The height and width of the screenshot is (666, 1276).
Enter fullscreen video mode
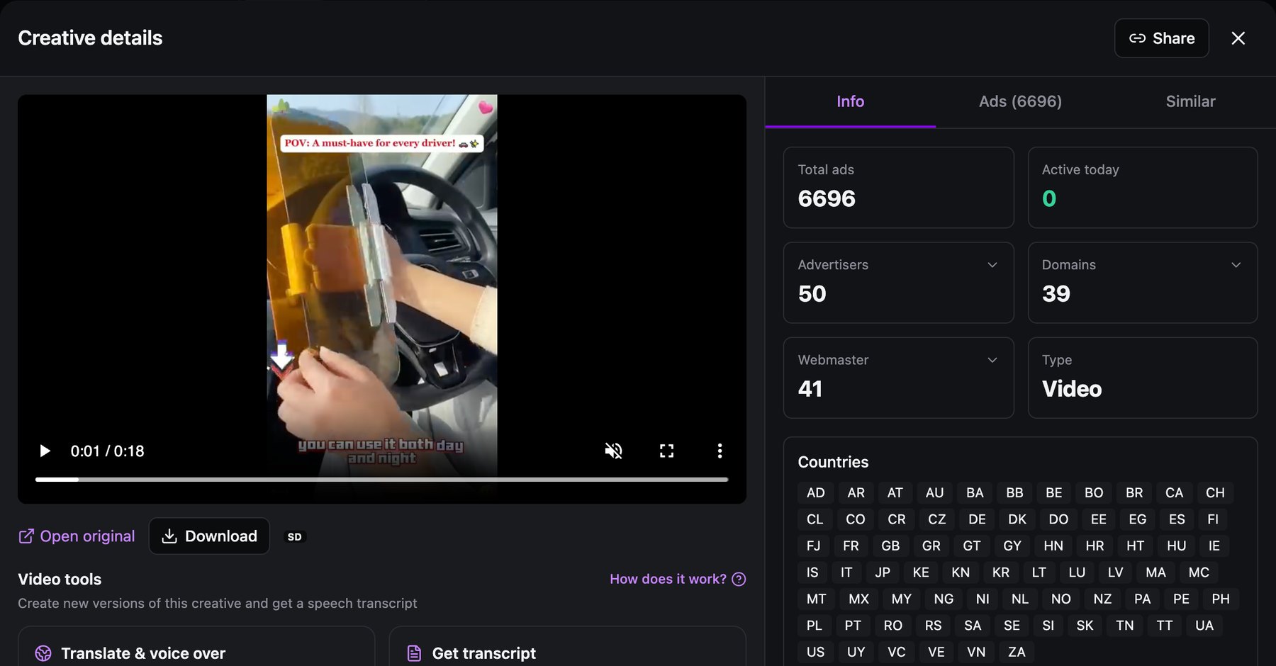(x=666, y=451)
